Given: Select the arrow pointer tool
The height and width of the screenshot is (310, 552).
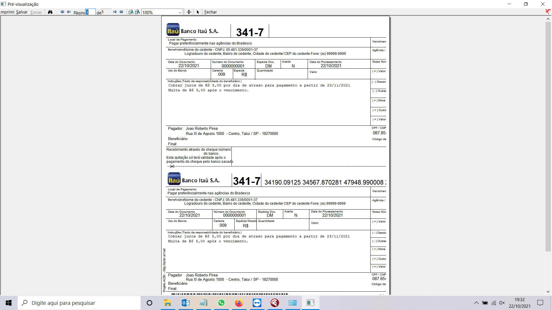Looking at the screenshot, I should point(198,12).
